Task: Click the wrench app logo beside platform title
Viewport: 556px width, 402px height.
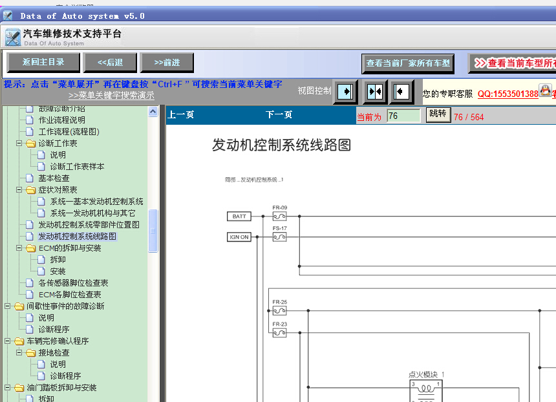Action: tap(13, 37)
